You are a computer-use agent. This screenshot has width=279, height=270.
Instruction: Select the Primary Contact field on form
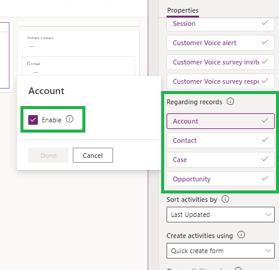click(x=78, y=42)
